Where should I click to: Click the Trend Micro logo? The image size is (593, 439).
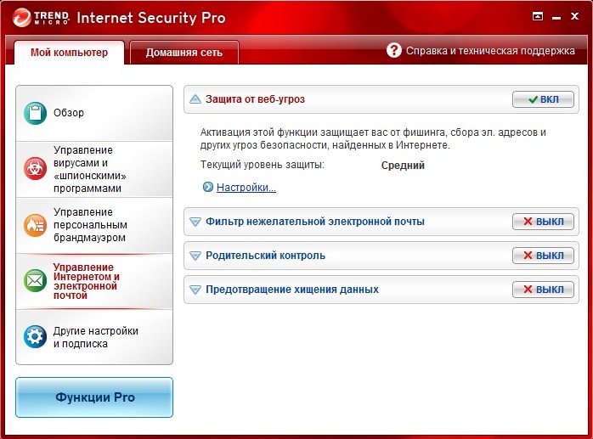[x=38, y=16]
